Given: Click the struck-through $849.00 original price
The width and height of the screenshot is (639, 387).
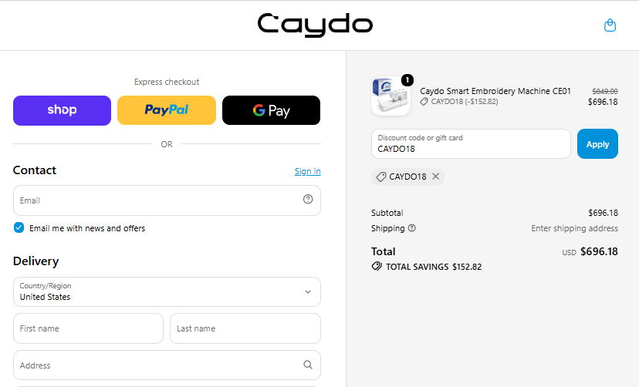Looking at the screenshot, I should tap(605, 92).
